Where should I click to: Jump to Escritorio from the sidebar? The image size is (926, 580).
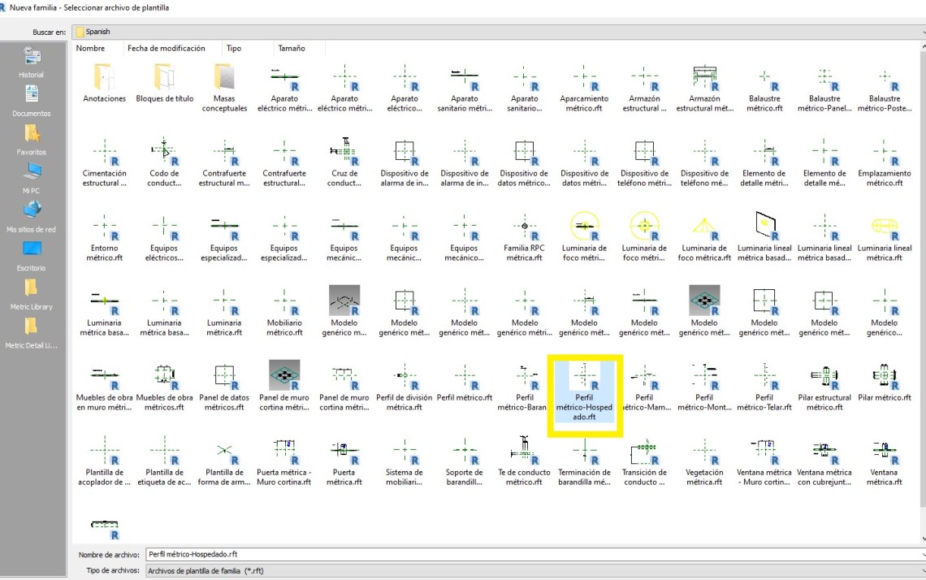(x=32, y=255)
